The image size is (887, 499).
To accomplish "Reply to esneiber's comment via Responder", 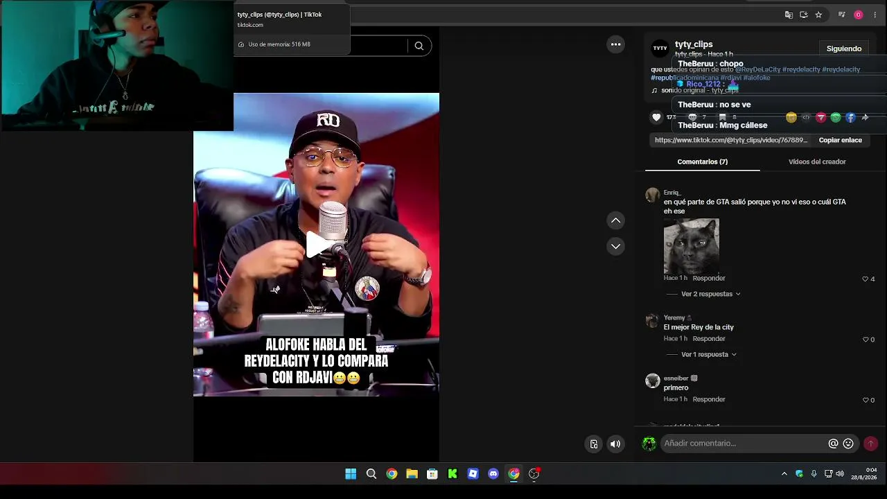I will pyautogui.click(x=709, y=399).
